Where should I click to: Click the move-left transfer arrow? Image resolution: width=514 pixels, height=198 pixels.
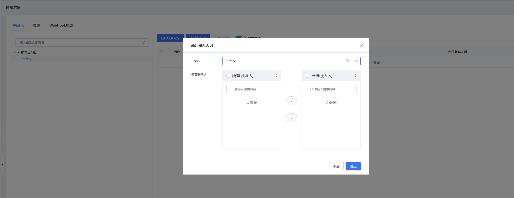pos(291,101)
